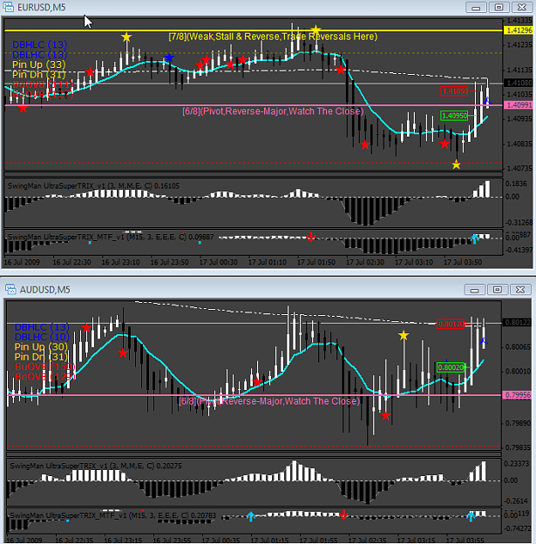Restore the EURUSD,M5 chart window
This screenshot has width=536, height=544.
[499, 7]
